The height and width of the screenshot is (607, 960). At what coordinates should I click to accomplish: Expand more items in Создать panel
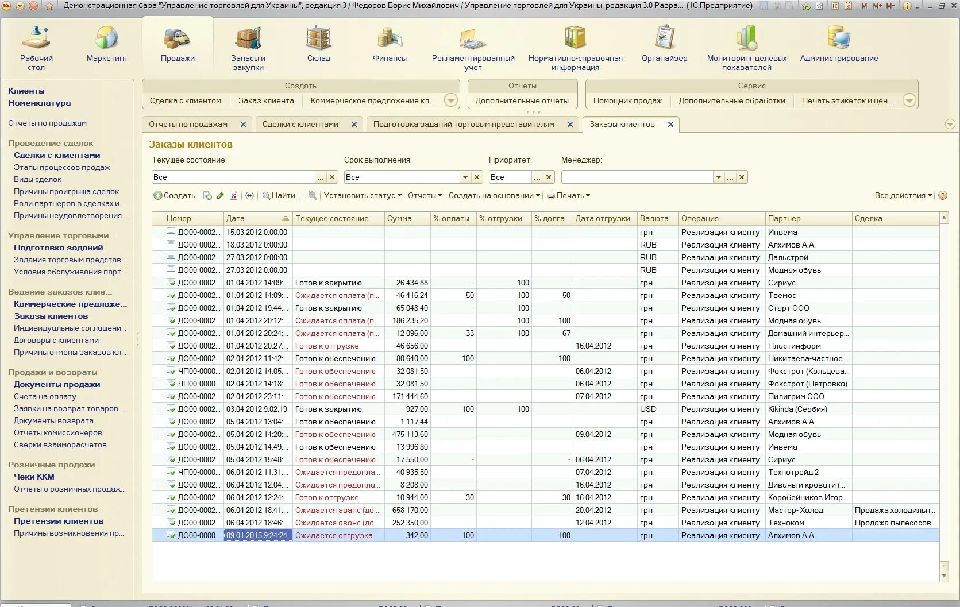452,100
